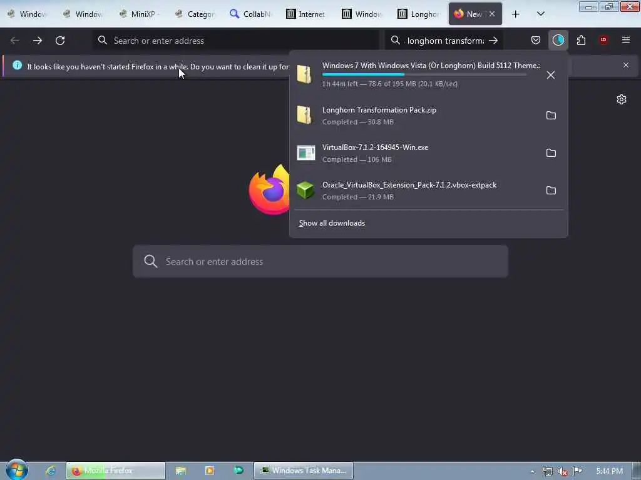The width and height of the screenshot is (641, 480).
Task: Submit the search bar with arrow button
Action: point(493,41)
